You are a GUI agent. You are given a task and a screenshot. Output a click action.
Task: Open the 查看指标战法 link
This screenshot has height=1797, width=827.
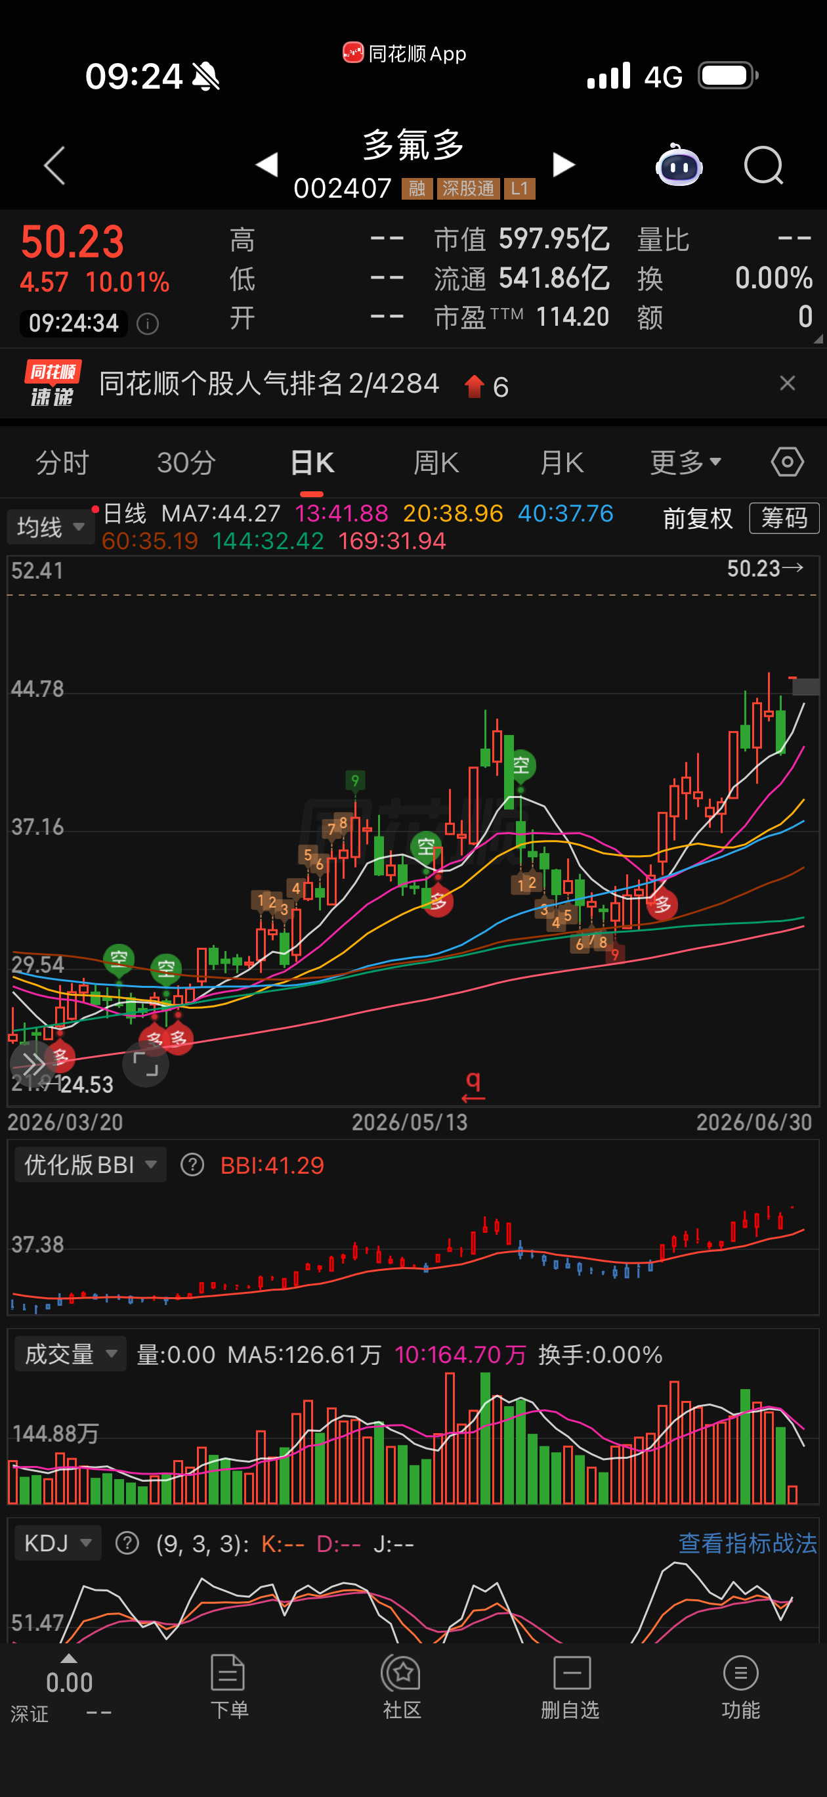tap(748, 1543)
